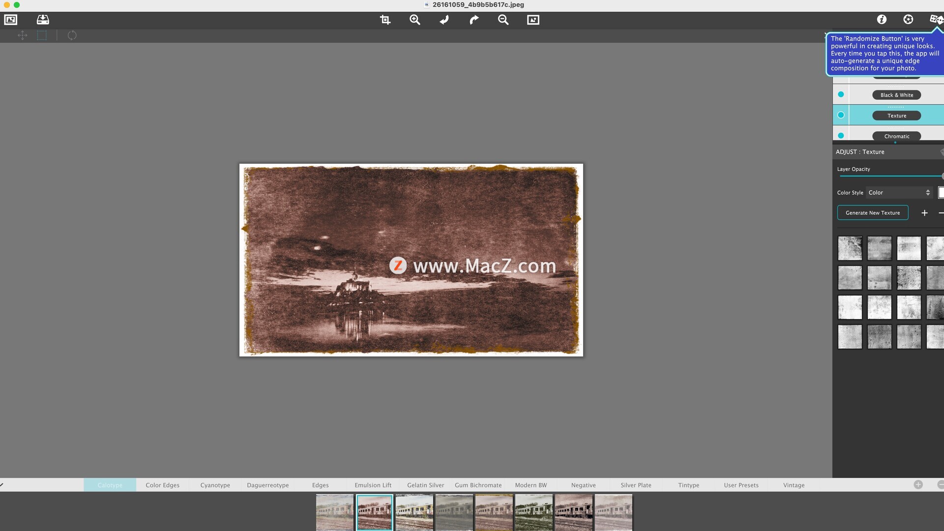
Task: Select the Crop tool
Action: (385, 20)
